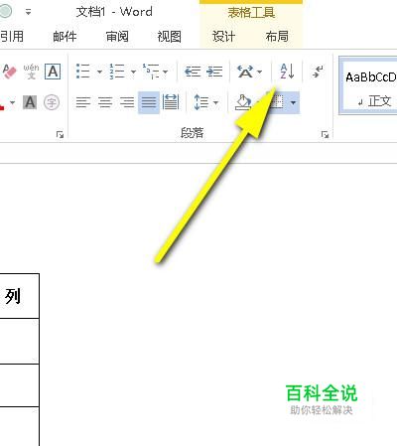Select the 正文 (Normal) style
Viewport: 397px width, 446px height.
(x=369, y=86)
